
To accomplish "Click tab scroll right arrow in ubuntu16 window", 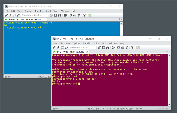I will point(122,19).
